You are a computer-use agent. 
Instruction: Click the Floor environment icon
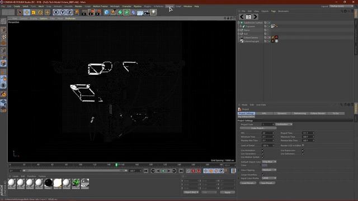[x=140, y=12]
